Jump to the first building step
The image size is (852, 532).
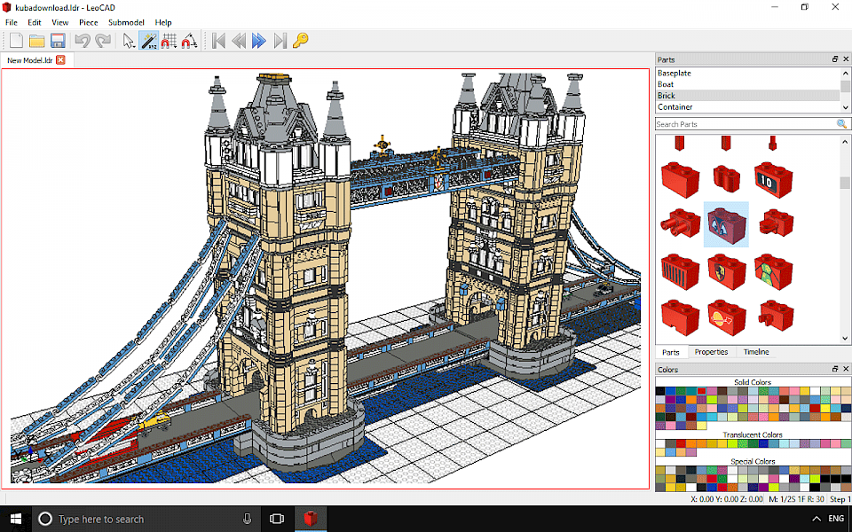point(218,41)
